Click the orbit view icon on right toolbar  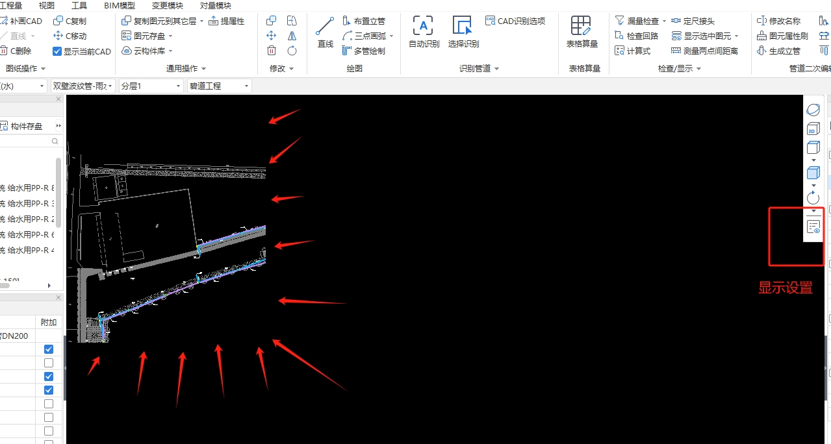point(813,197)
